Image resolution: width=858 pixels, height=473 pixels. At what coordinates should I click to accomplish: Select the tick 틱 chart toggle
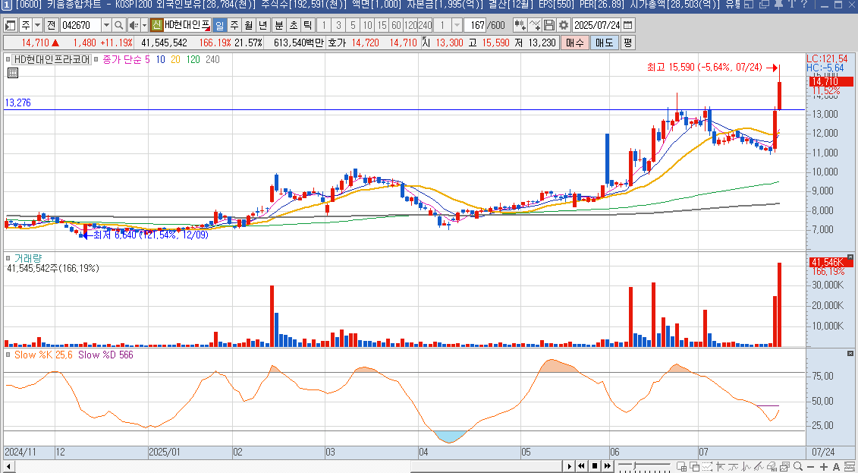pyautogui.click(x=307, y=25)
